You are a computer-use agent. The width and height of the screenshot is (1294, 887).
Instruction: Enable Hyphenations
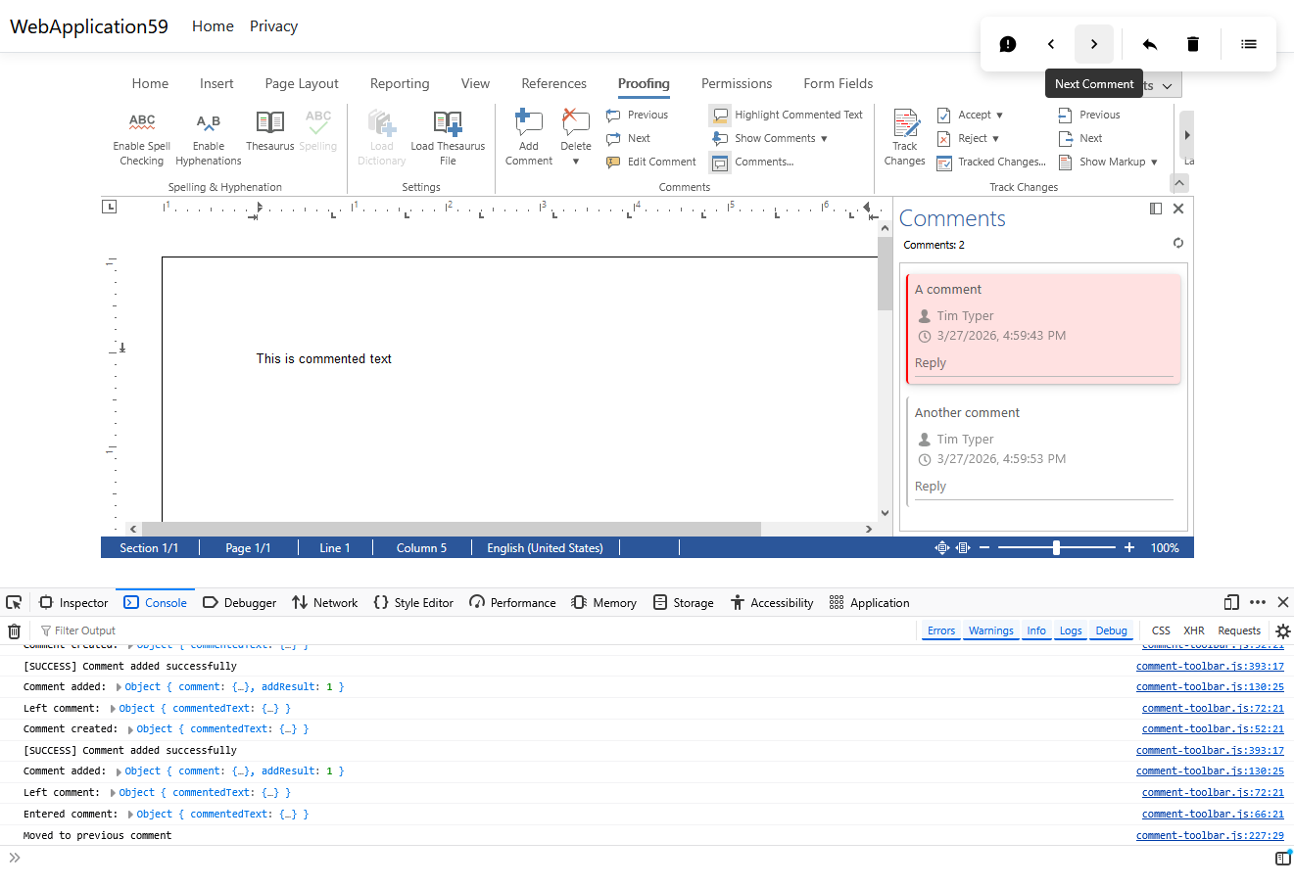(208, 137)
